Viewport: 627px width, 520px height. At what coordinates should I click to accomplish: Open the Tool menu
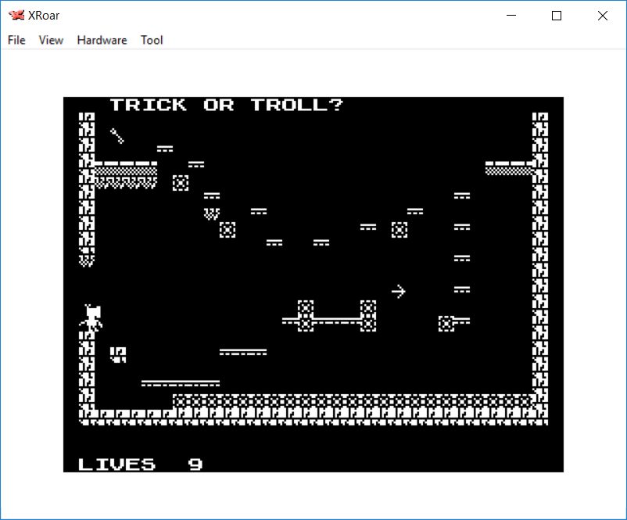[152, 40]
